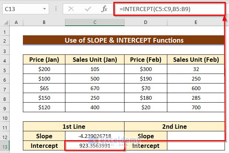This screenshot has height=153, width=229.
Task: Select column E header
Action: [196, 23]
